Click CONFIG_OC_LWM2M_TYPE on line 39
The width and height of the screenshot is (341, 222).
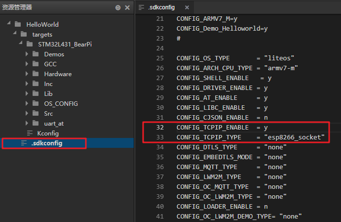click(x=215, y=197)
